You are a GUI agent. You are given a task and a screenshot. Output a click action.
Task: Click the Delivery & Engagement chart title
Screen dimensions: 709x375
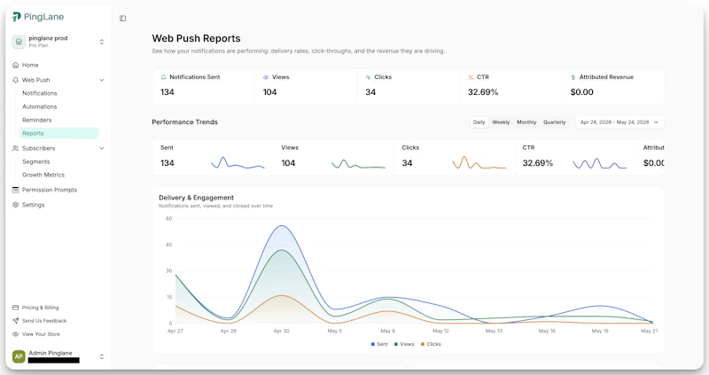[x=196, y=198]
